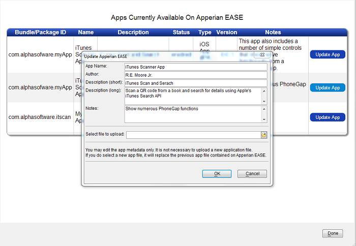The width and height of the screenshot is (356, 246).
Task: Click the Notes column header
Action: [273, 32]
